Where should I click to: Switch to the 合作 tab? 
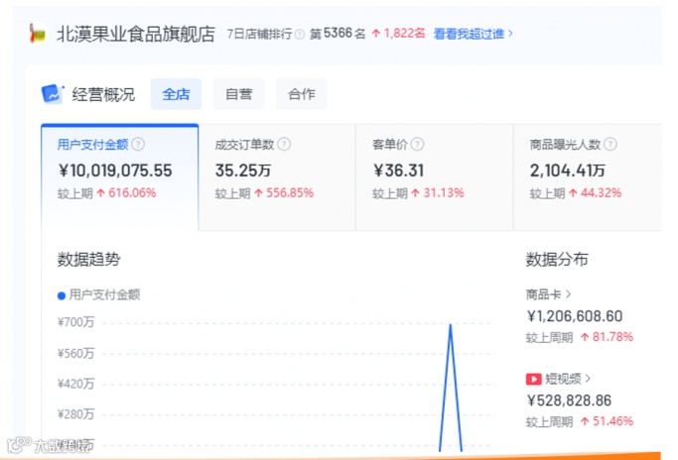coord(302,94)
